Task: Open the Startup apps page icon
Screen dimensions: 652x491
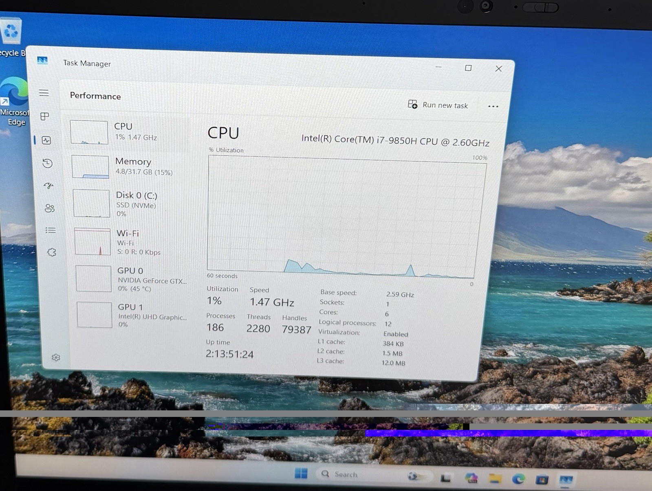Action: (x=48, y=186)
